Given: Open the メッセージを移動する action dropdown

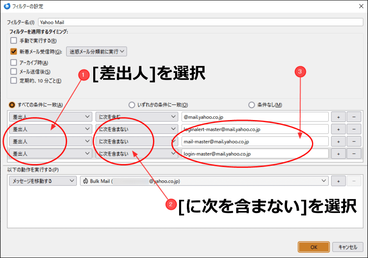Looking at the screenshot, I should (43, 181).
